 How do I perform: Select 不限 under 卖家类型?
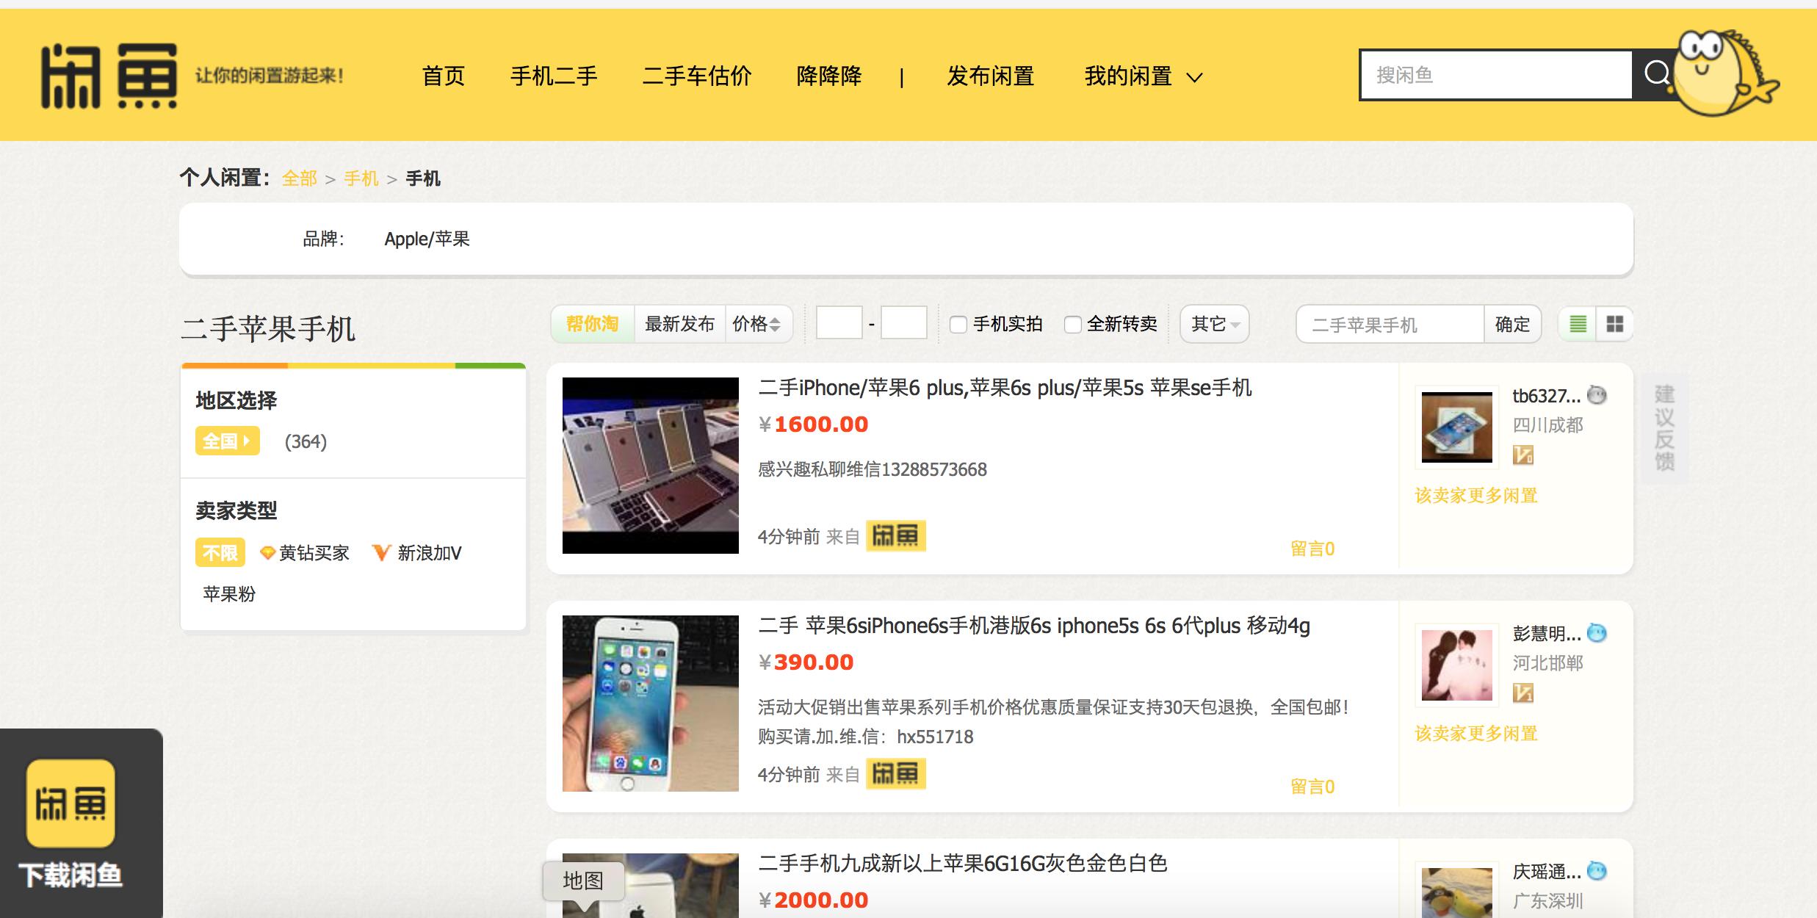[x=220, y=552]
